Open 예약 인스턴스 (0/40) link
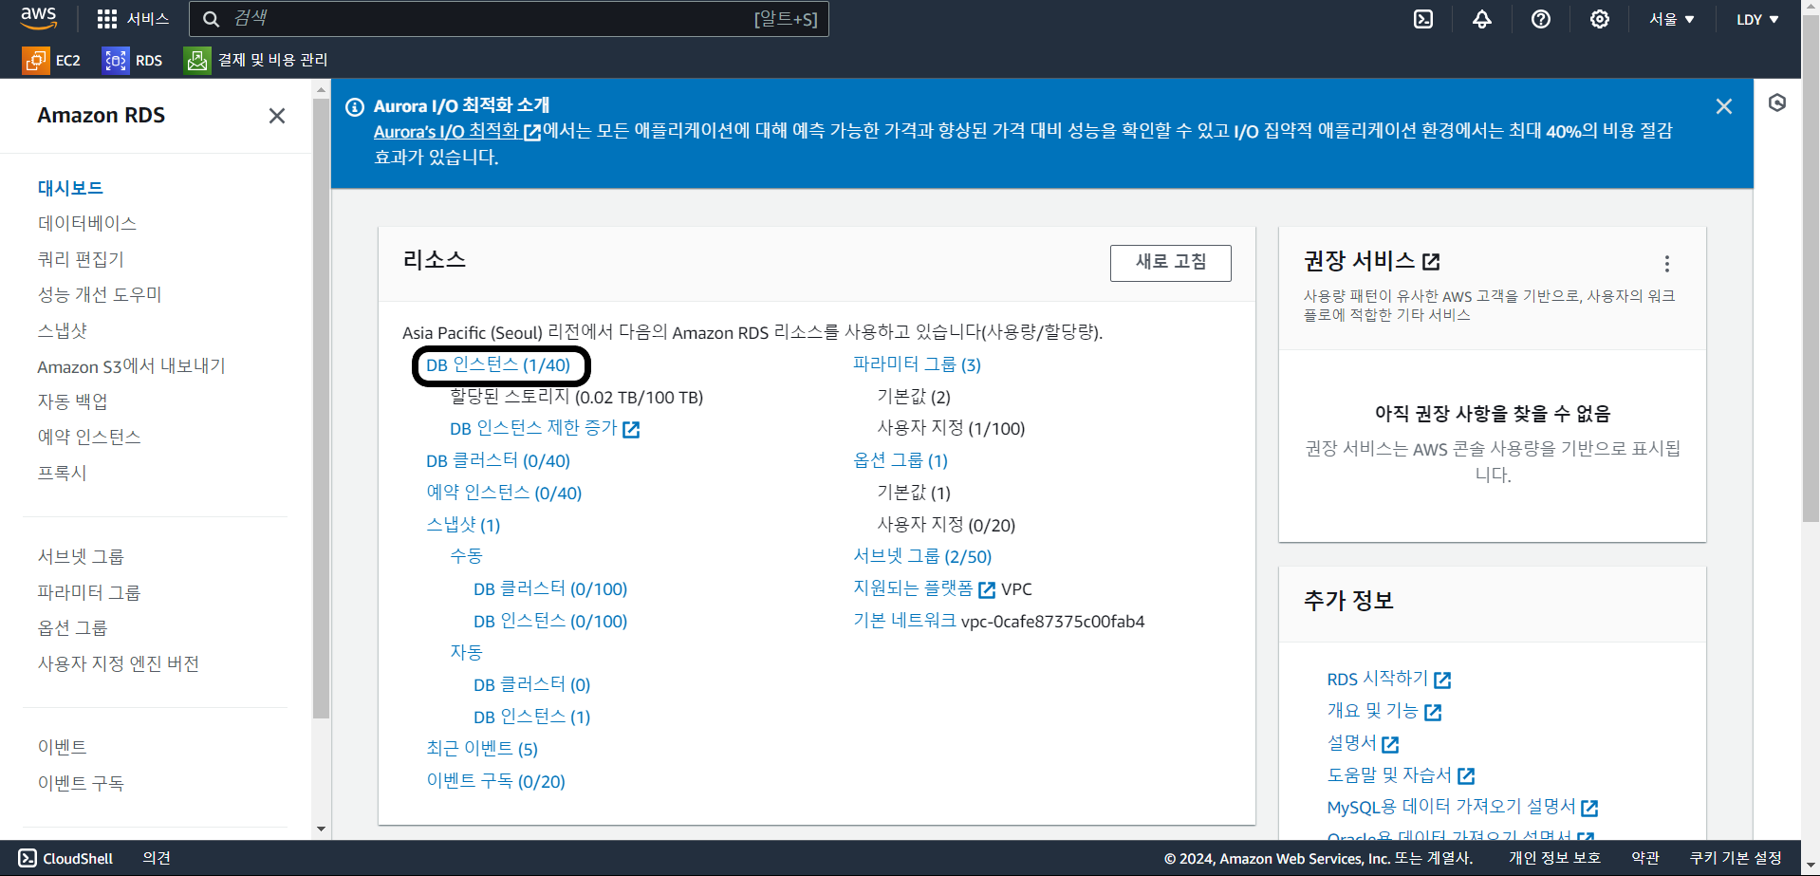 [504, 494]
